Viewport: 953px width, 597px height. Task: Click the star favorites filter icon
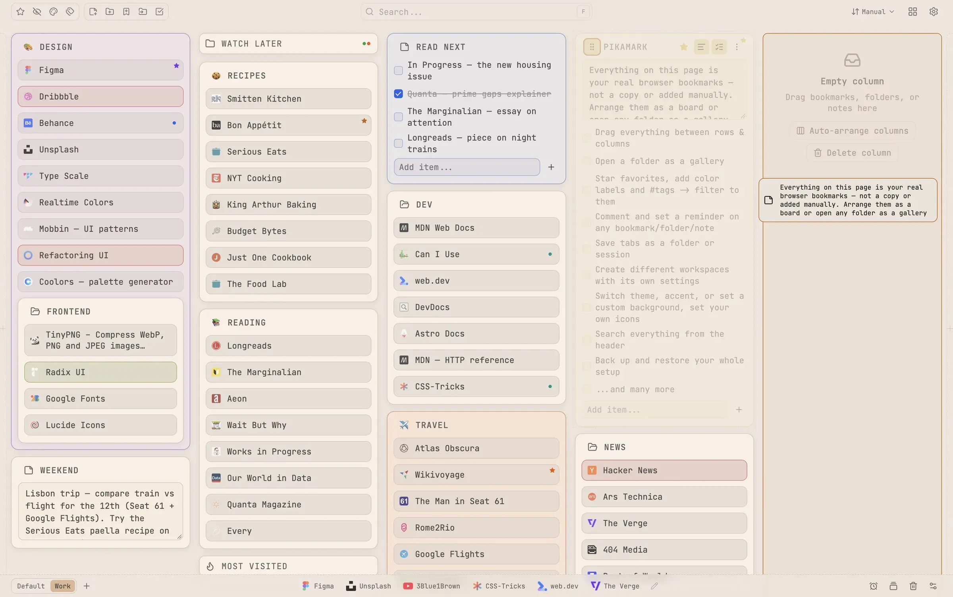20,12
